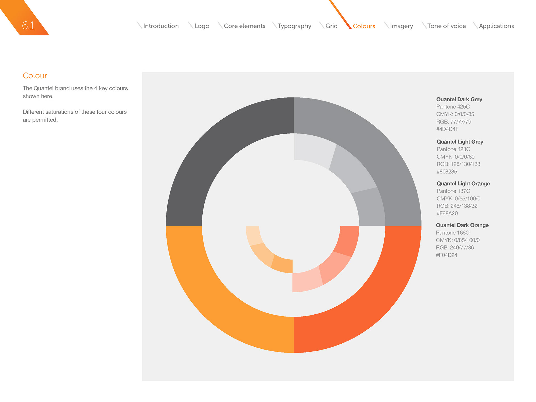This screenshot has width=536, height=402.
Task: Click 'RGB: 246/138/32' value
Action: pos(457,206)
